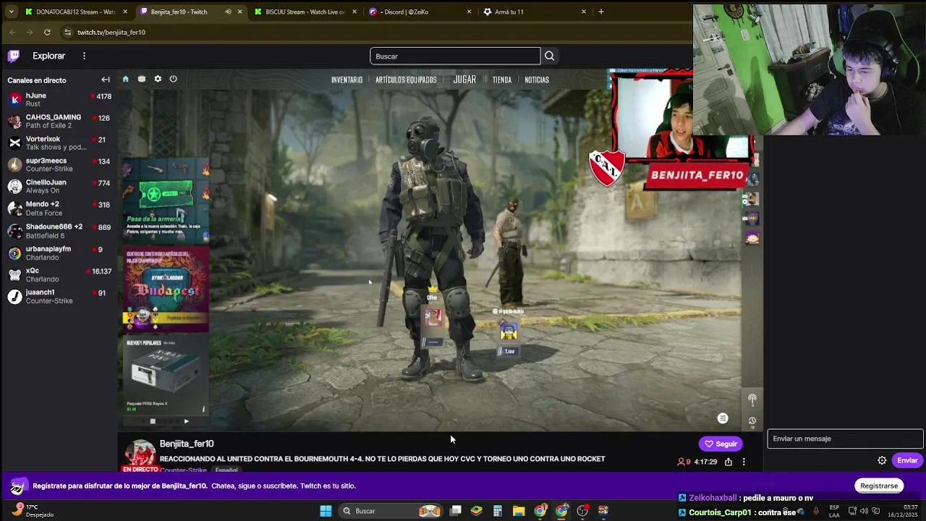Viewport: 926px width, 521px height.
Task: Open a new browser tab
Action: (x=600, y=12)
